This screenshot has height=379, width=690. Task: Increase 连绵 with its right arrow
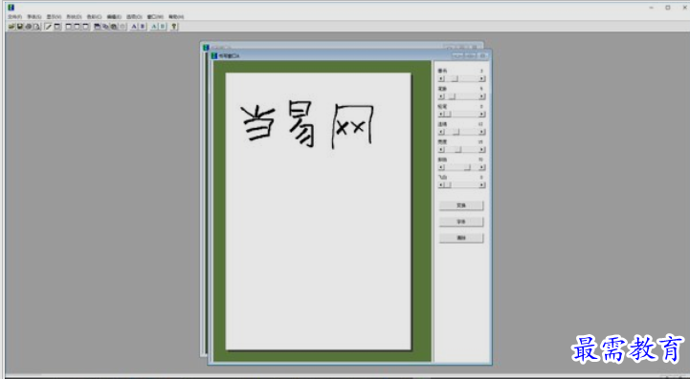pyautogui.click(x=482, y=132)
